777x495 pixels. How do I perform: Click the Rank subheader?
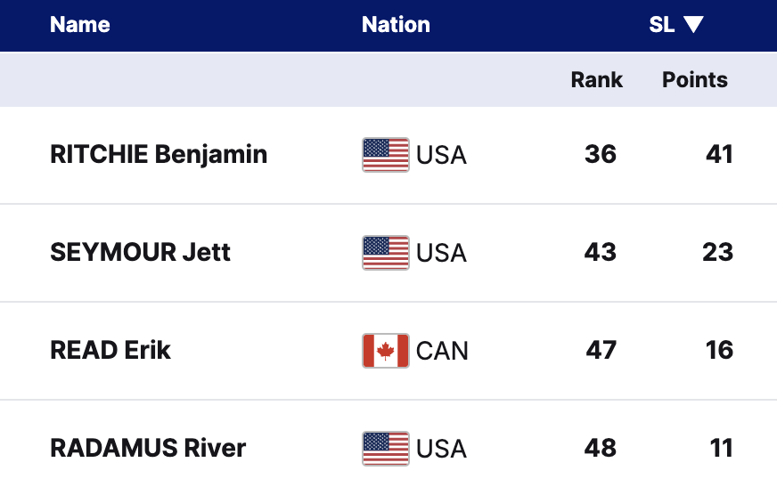point(596,80)
